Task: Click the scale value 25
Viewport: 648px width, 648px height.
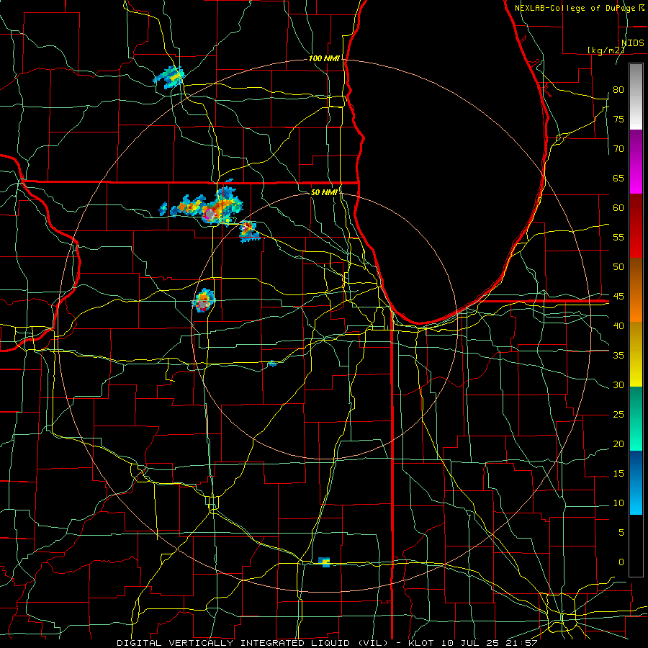Action: click(618, 415)
